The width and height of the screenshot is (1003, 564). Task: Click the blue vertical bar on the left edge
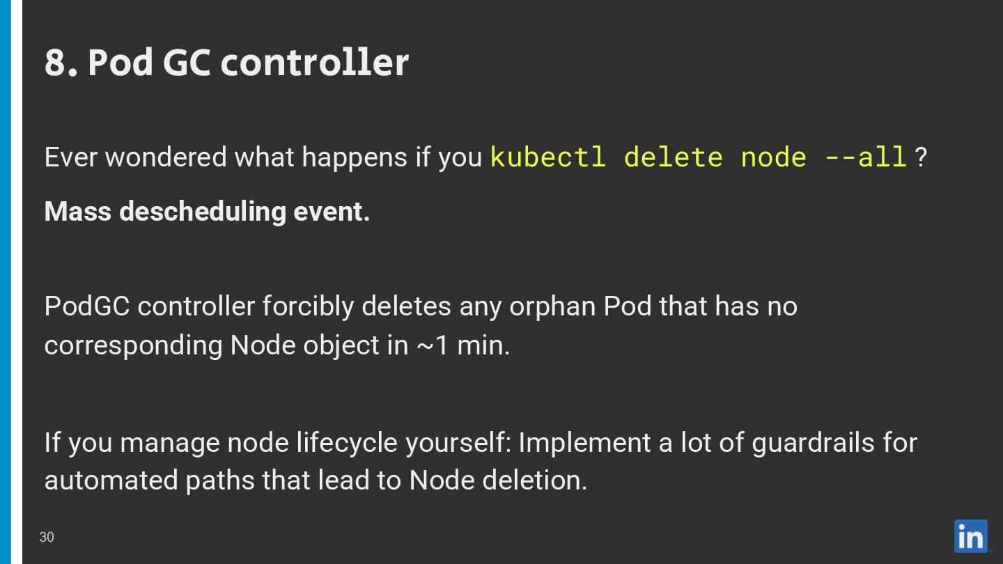(6, 282)
